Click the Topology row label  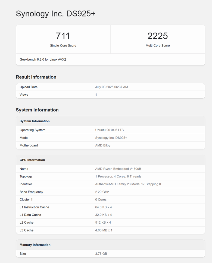[x=26, y=176]
